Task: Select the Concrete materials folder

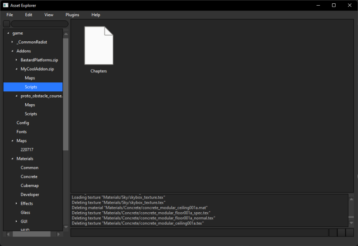Action: pos(29,177)
